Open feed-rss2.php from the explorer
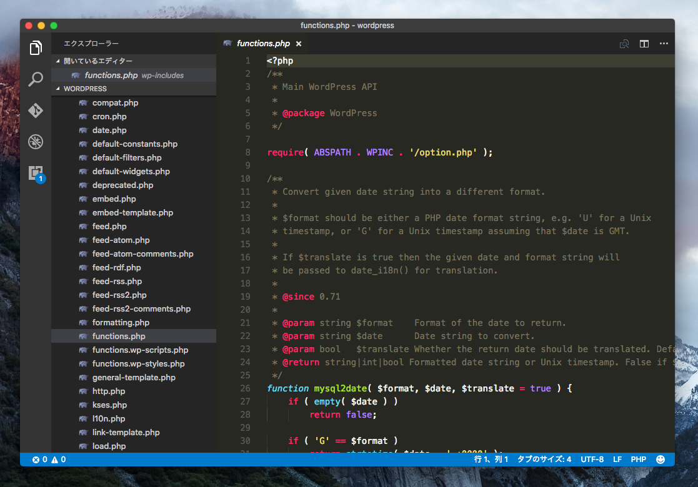Screen dimensions: 698x487 (x=119, y=295)
